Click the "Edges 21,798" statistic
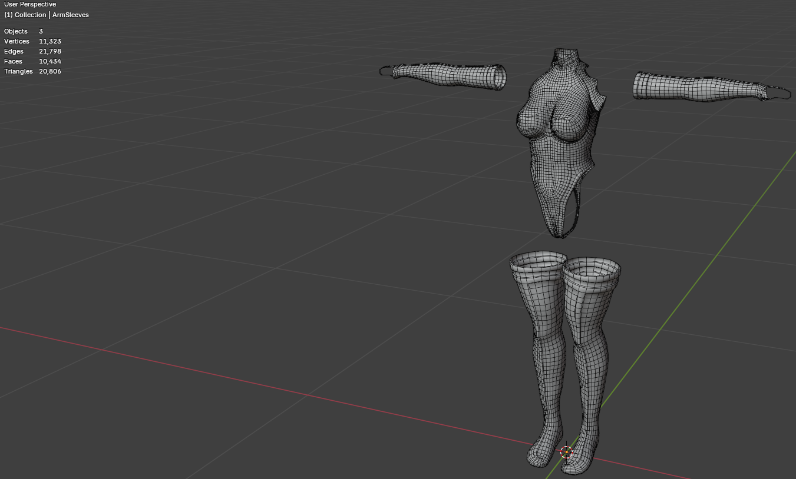This screenshot has width=796, height=479. pos(32,51)
